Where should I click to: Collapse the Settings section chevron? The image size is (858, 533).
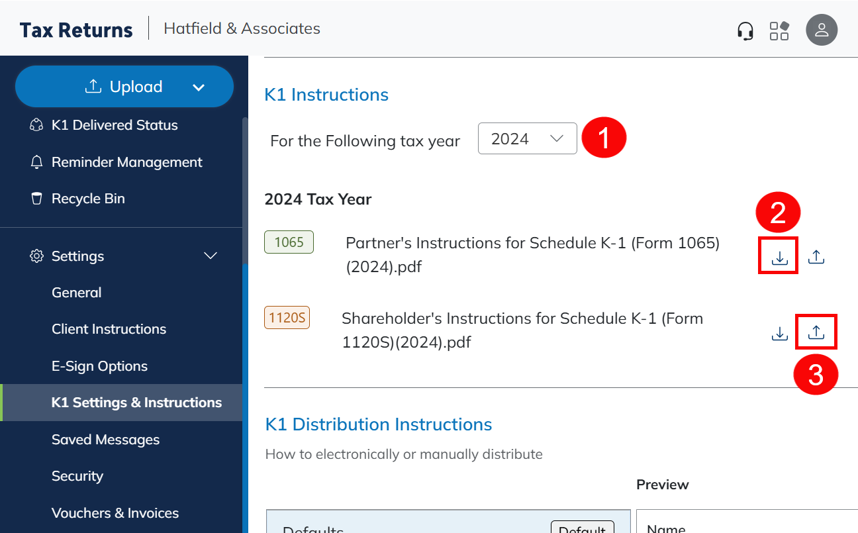[x=211, y=256]
